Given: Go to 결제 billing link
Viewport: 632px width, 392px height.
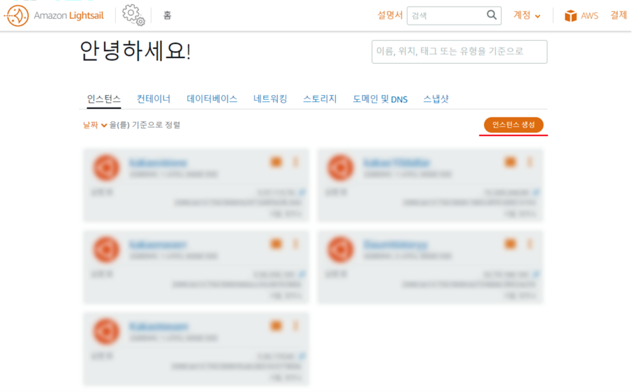Looking at the screenshot, I should pyautogui.click(x=619, y=15).
